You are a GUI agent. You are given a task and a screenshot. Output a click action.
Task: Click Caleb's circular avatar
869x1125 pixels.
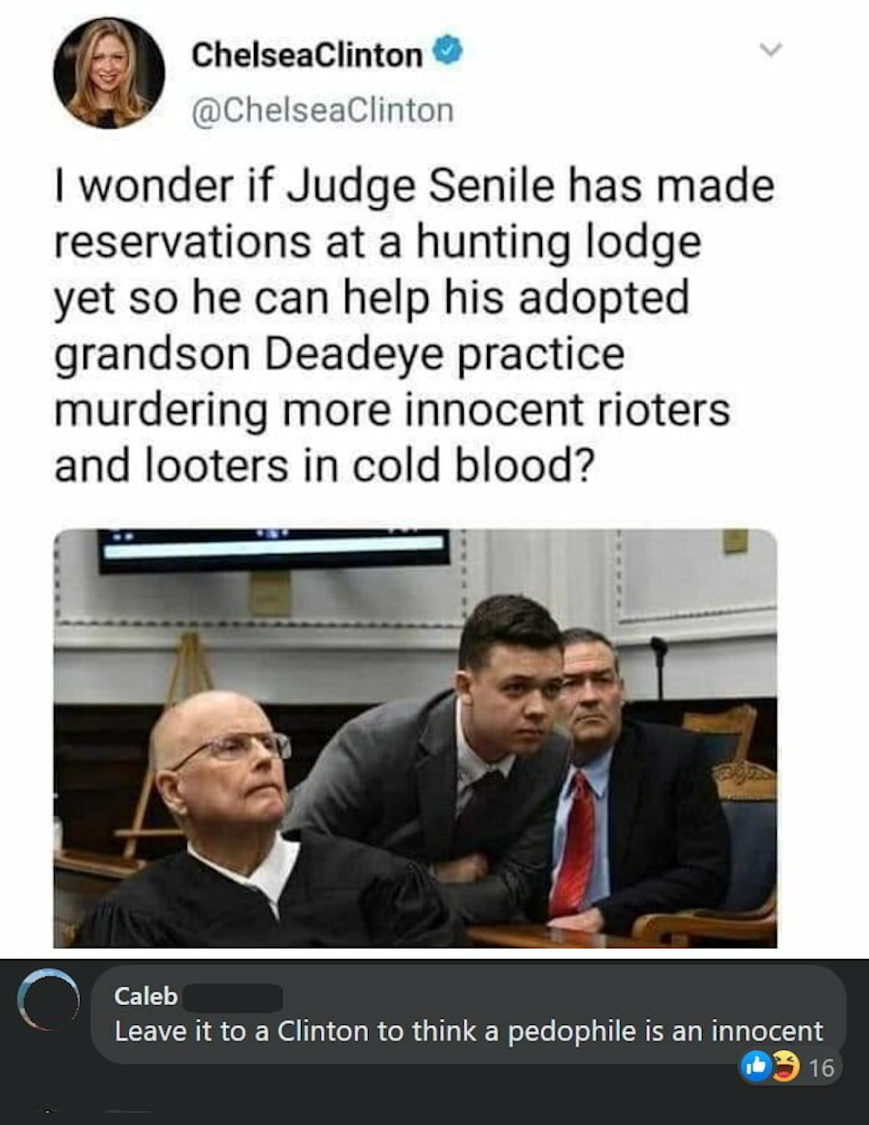click(x=49, y=1000)
